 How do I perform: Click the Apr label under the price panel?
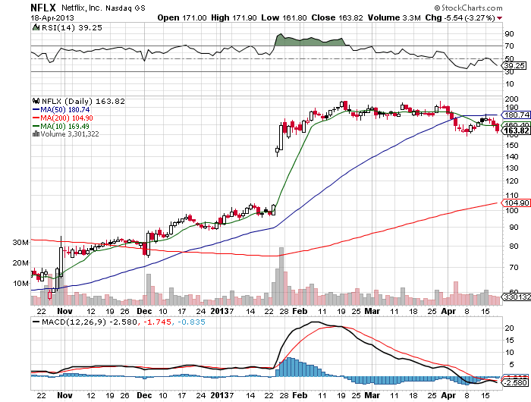(448, 311)
